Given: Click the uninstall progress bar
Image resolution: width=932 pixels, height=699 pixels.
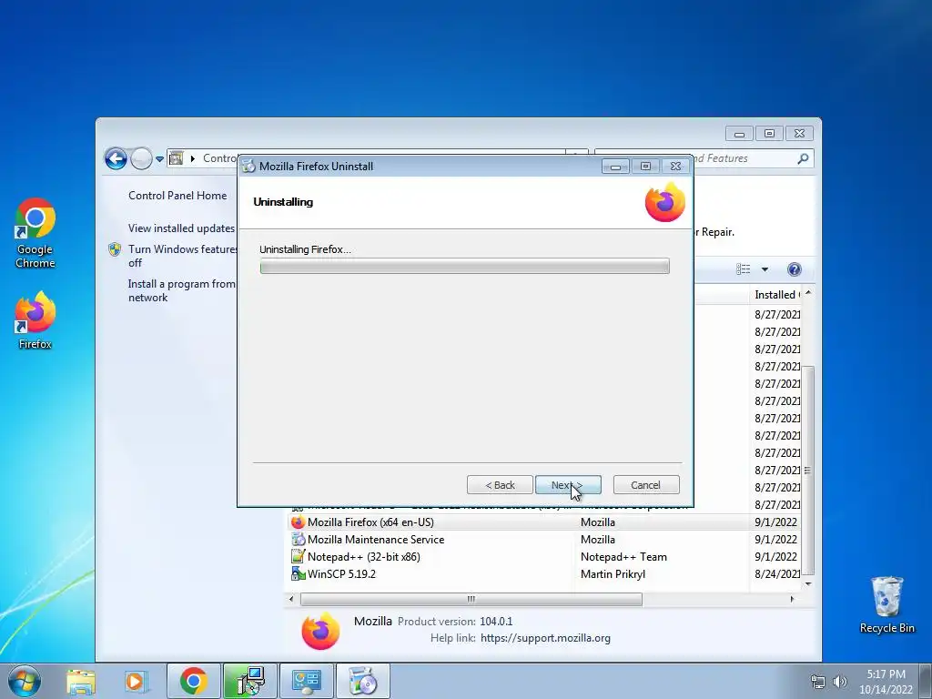Looking at the screenshot, I should coord(465,267).
